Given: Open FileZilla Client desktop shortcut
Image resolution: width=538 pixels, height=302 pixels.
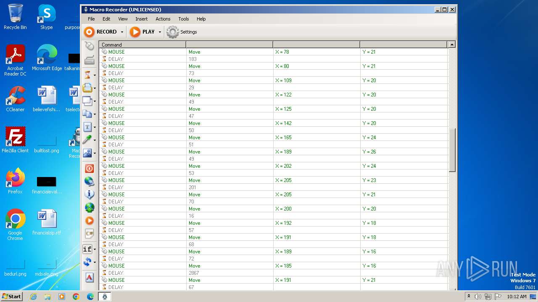Looking at the screenshot, I should [15, 140].
